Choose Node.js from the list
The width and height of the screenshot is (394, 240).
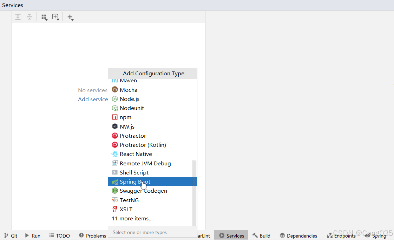(152, 99)
